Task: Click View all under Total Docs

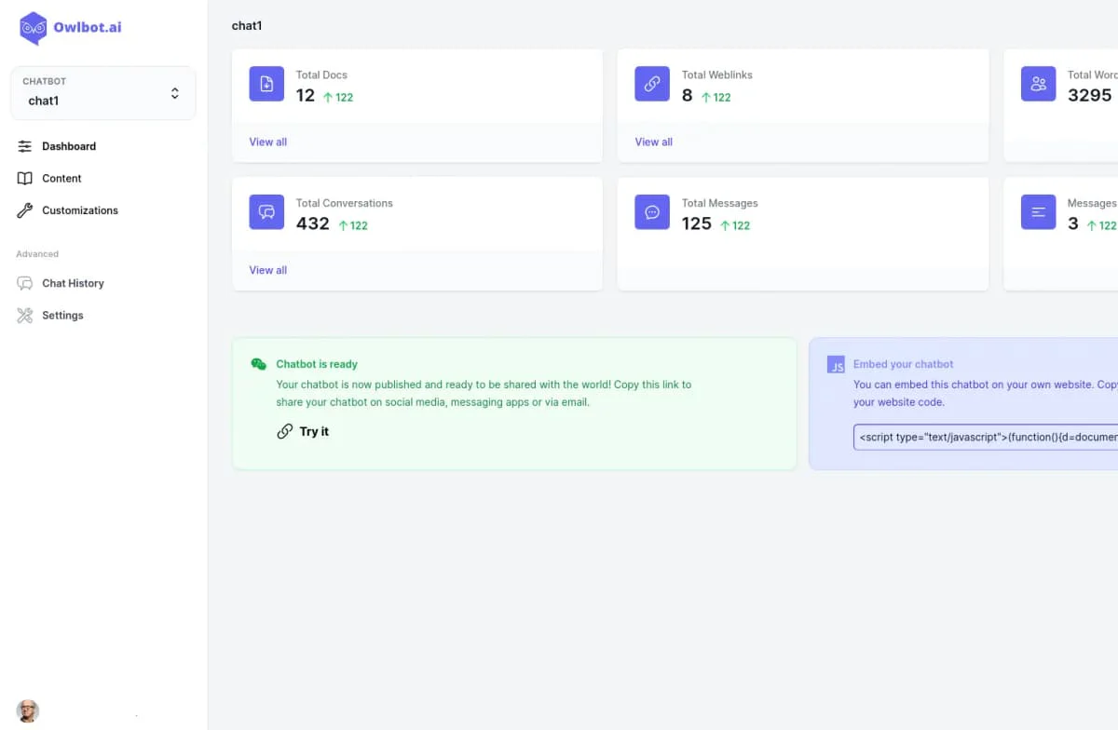Action: (x=267, y=142)
